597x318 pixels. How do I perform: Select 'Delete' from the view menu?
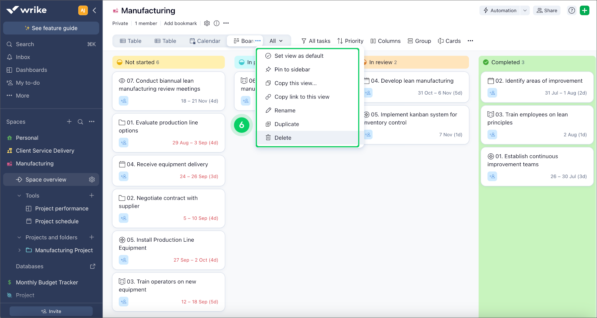[283, 137]
